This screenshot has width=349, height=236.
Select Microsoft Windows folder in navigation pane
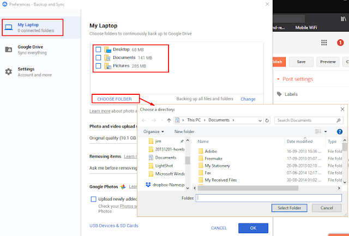pyautogui.click(x=166, y=174)
